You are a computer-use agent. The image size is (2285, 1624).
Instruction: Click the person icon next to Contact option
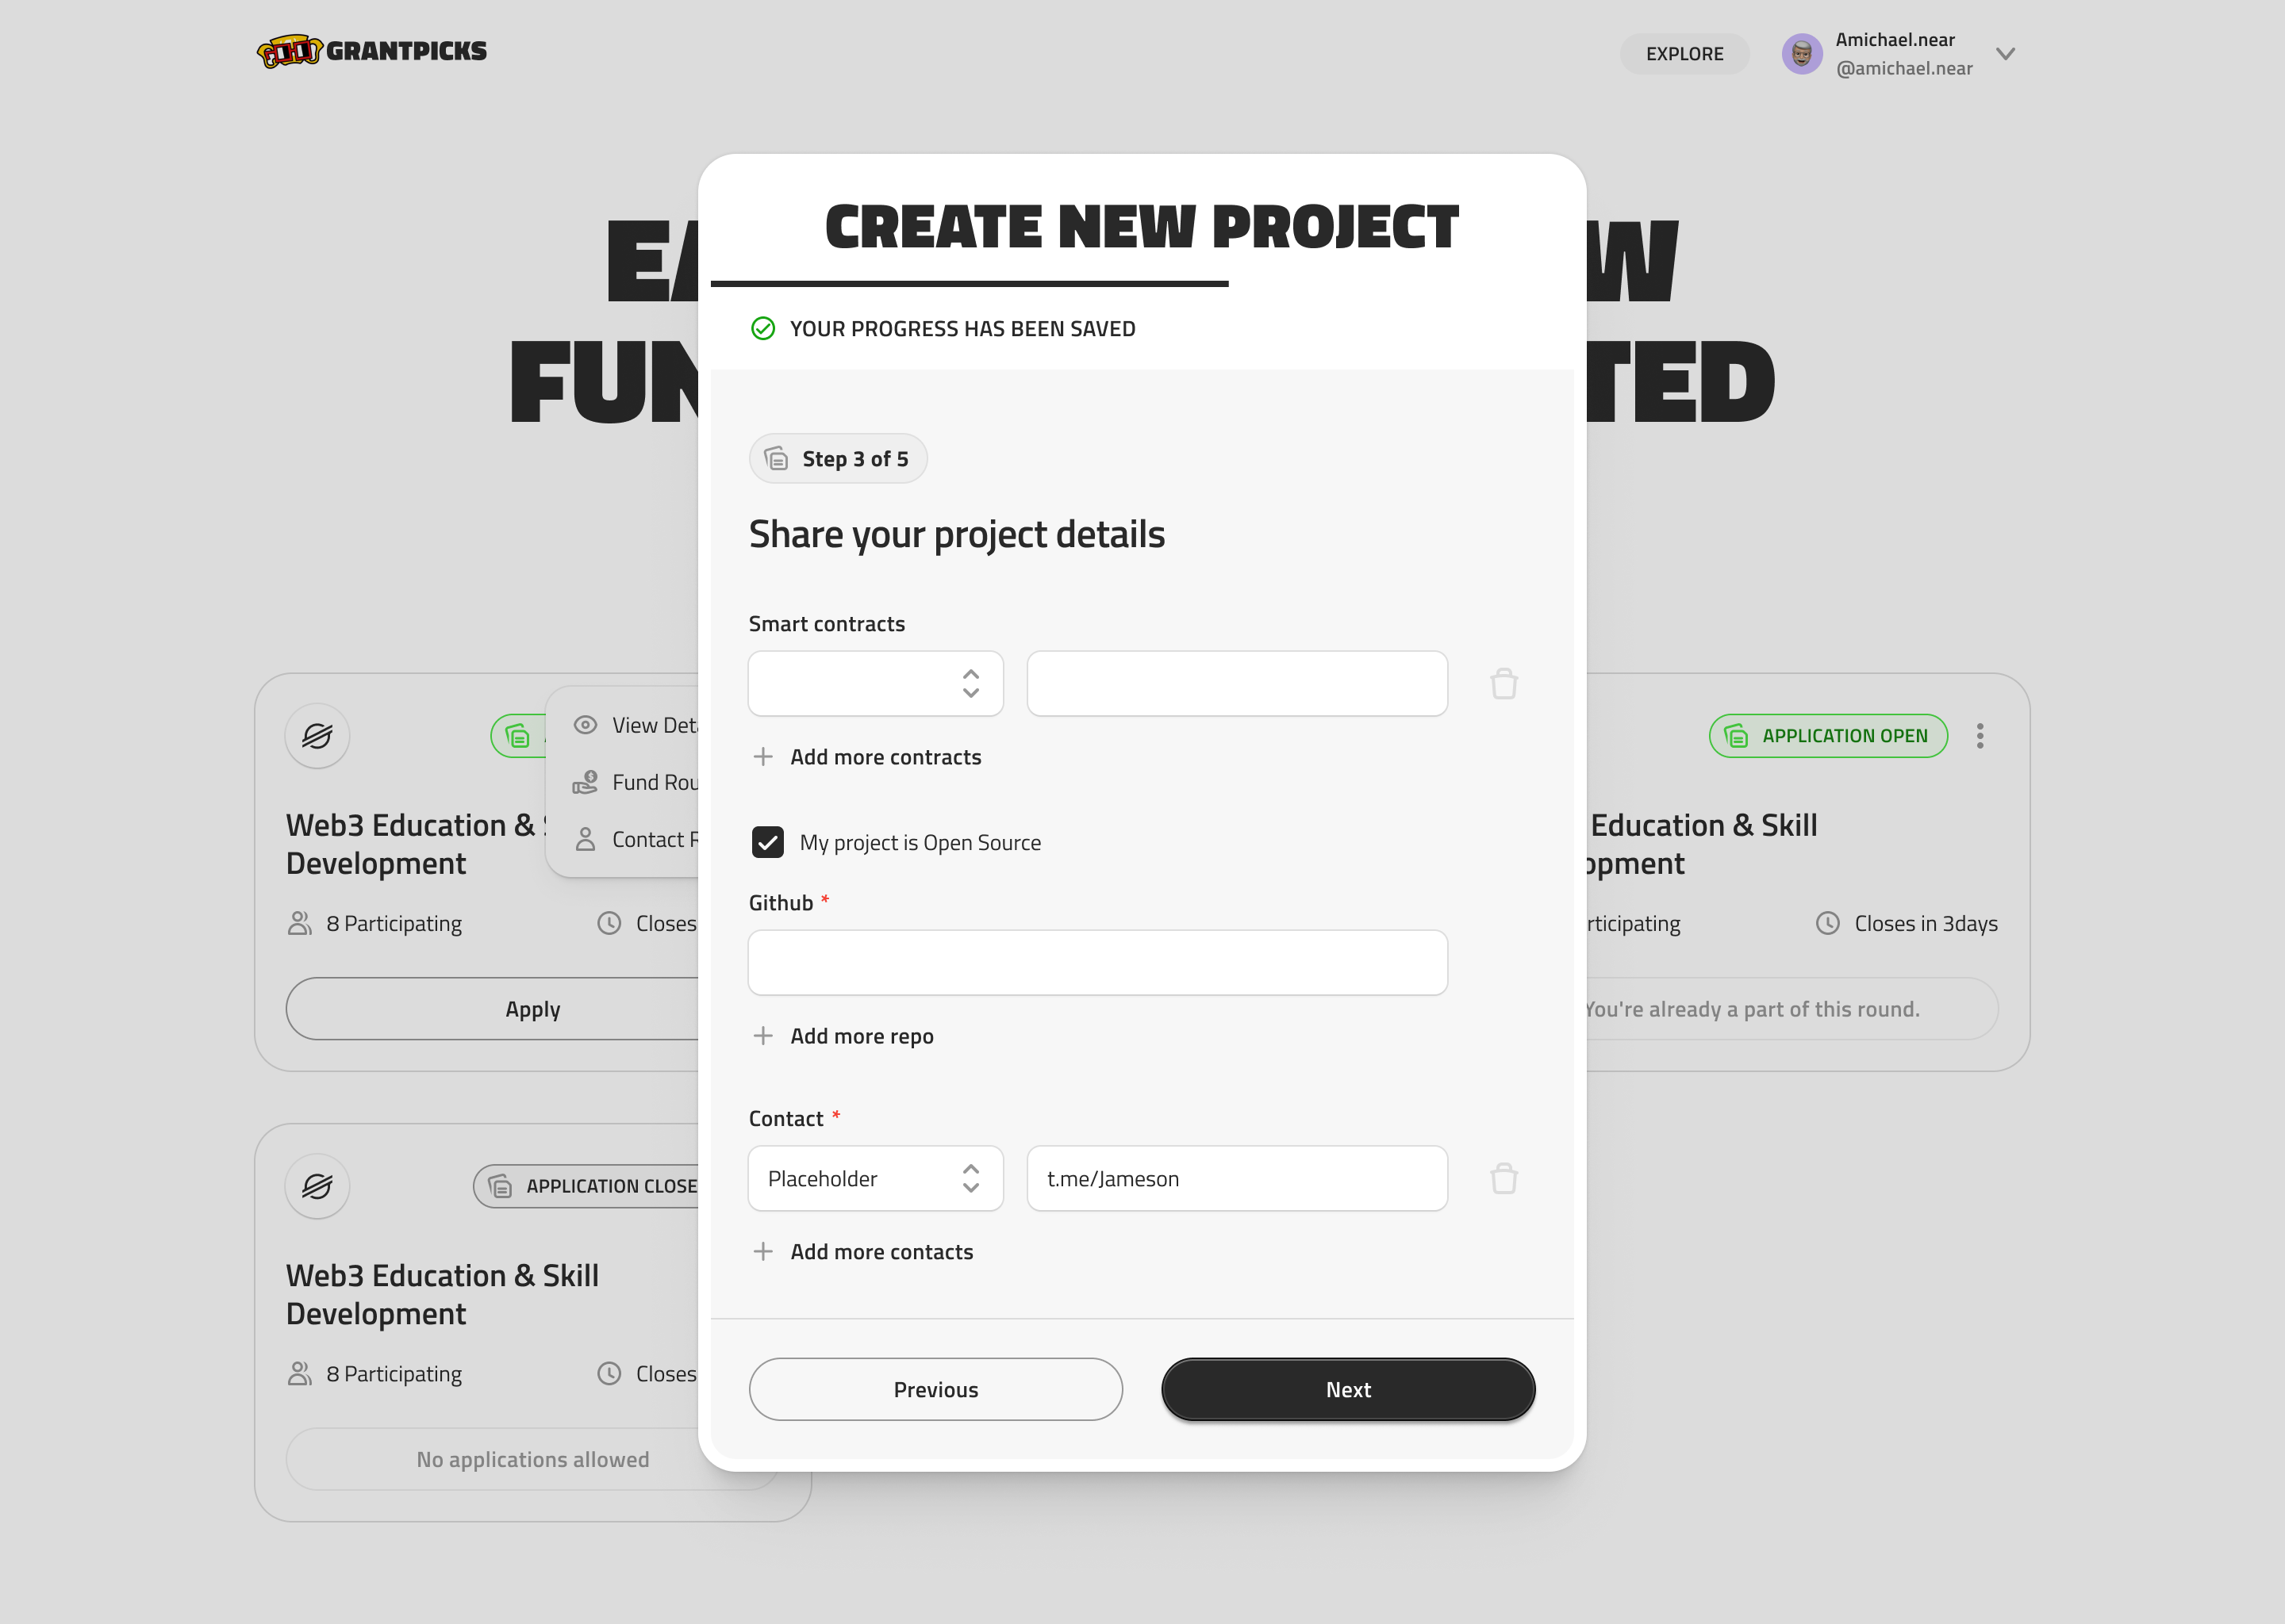coord(586,839)
